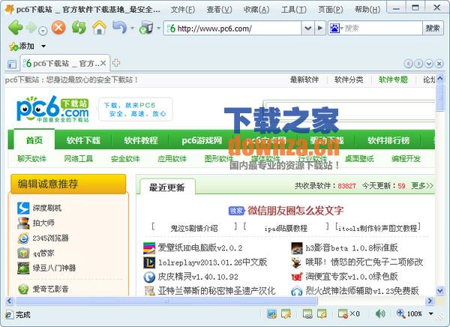Click the 更多>> link
Image resolution: width=450 pixels, height=327 pixels.
point(421,186)
